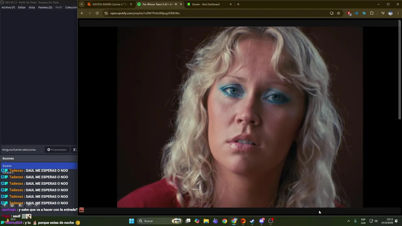The image size is (402, 226).
Task: Go back in the browser
Action: click(x=82, y=13)
